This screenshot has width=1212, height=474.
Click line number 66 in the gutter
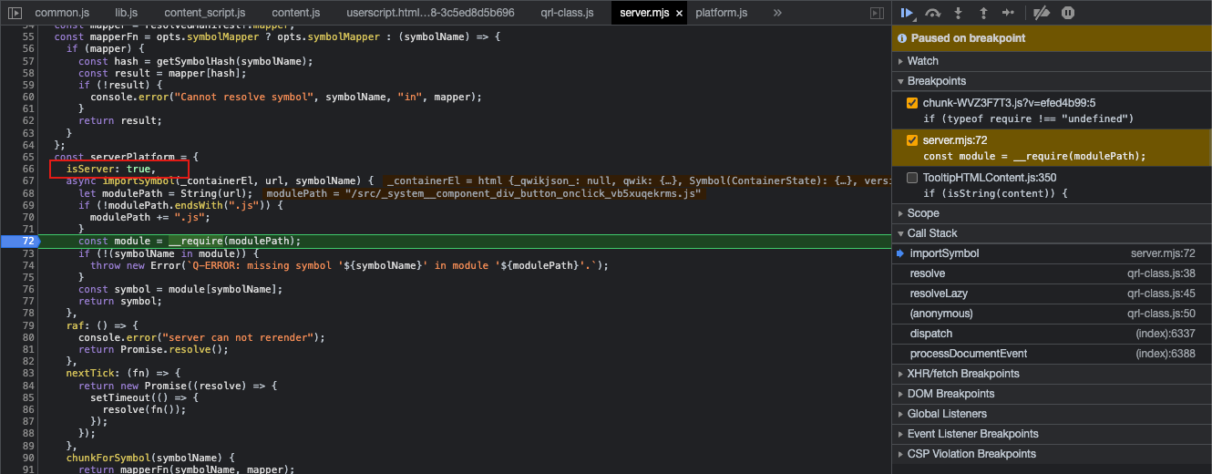point(28,169)
